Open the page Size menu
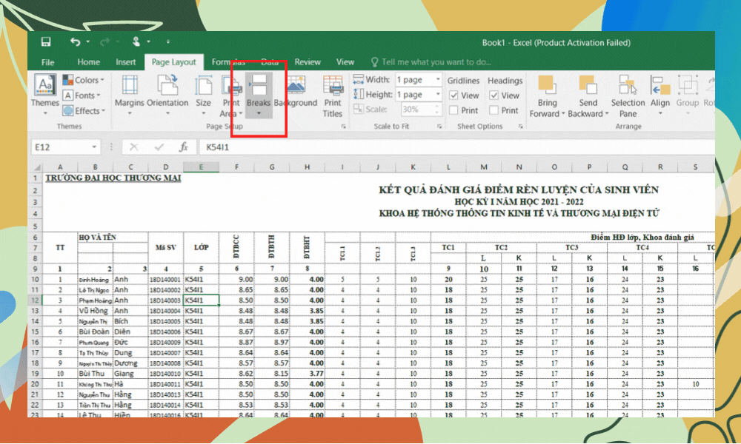Image resolution: width=741 pixels, height=444 pixels. [203, 93]
